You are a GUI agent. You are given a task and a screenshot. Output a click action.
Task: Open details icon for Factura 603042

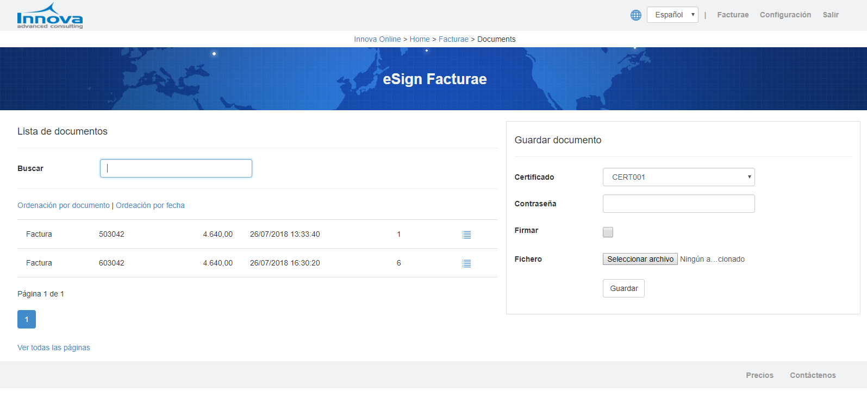pyautogui.click(x=466, y=263)
